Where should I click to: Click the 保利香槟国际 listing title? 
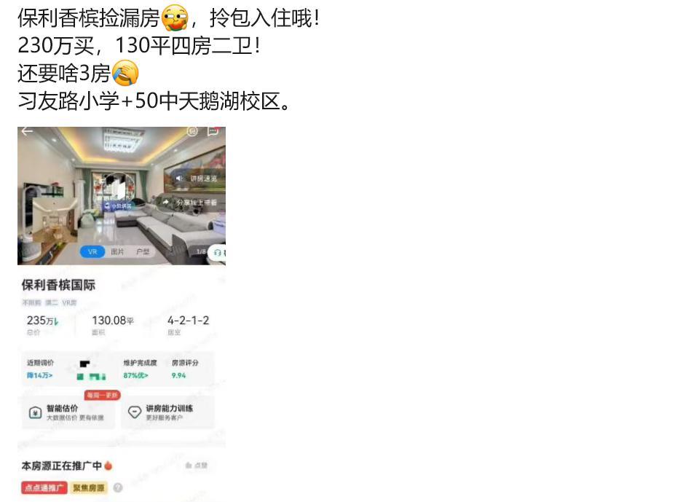coord(58,285)
